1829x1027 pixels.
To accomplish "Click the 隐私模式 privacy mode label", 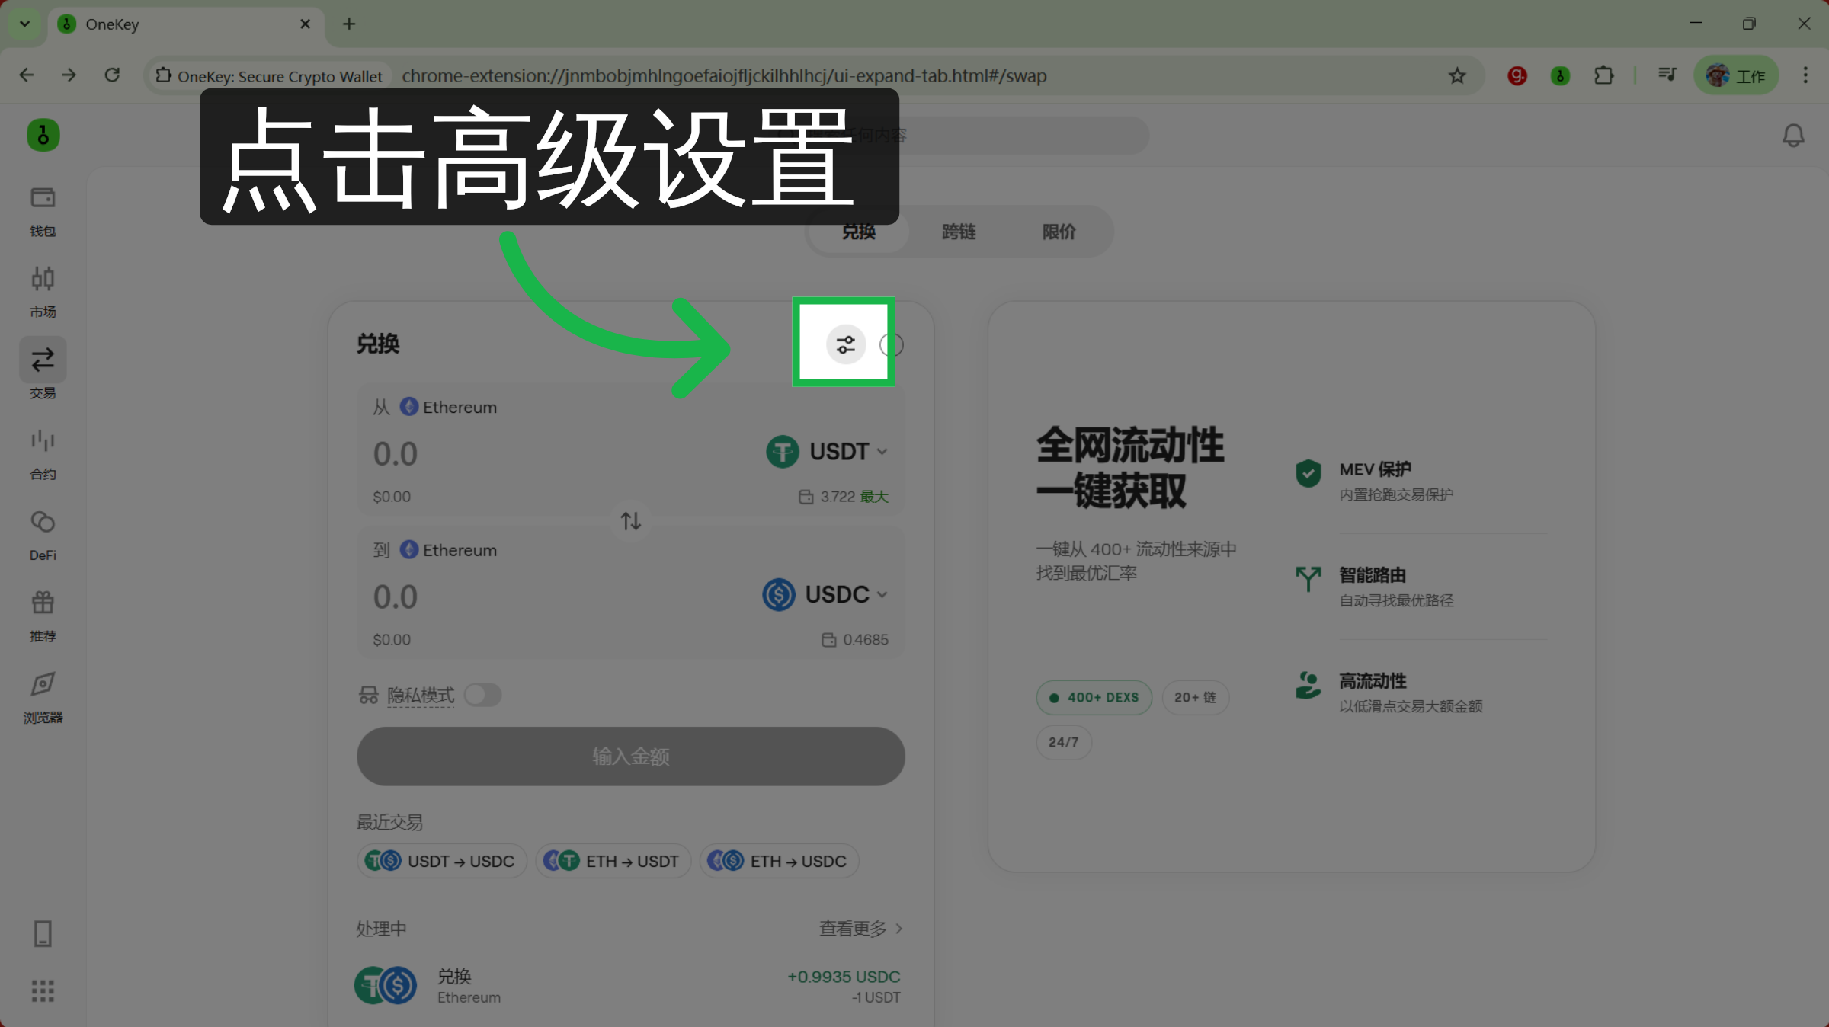I will click(x=421, y=695).
